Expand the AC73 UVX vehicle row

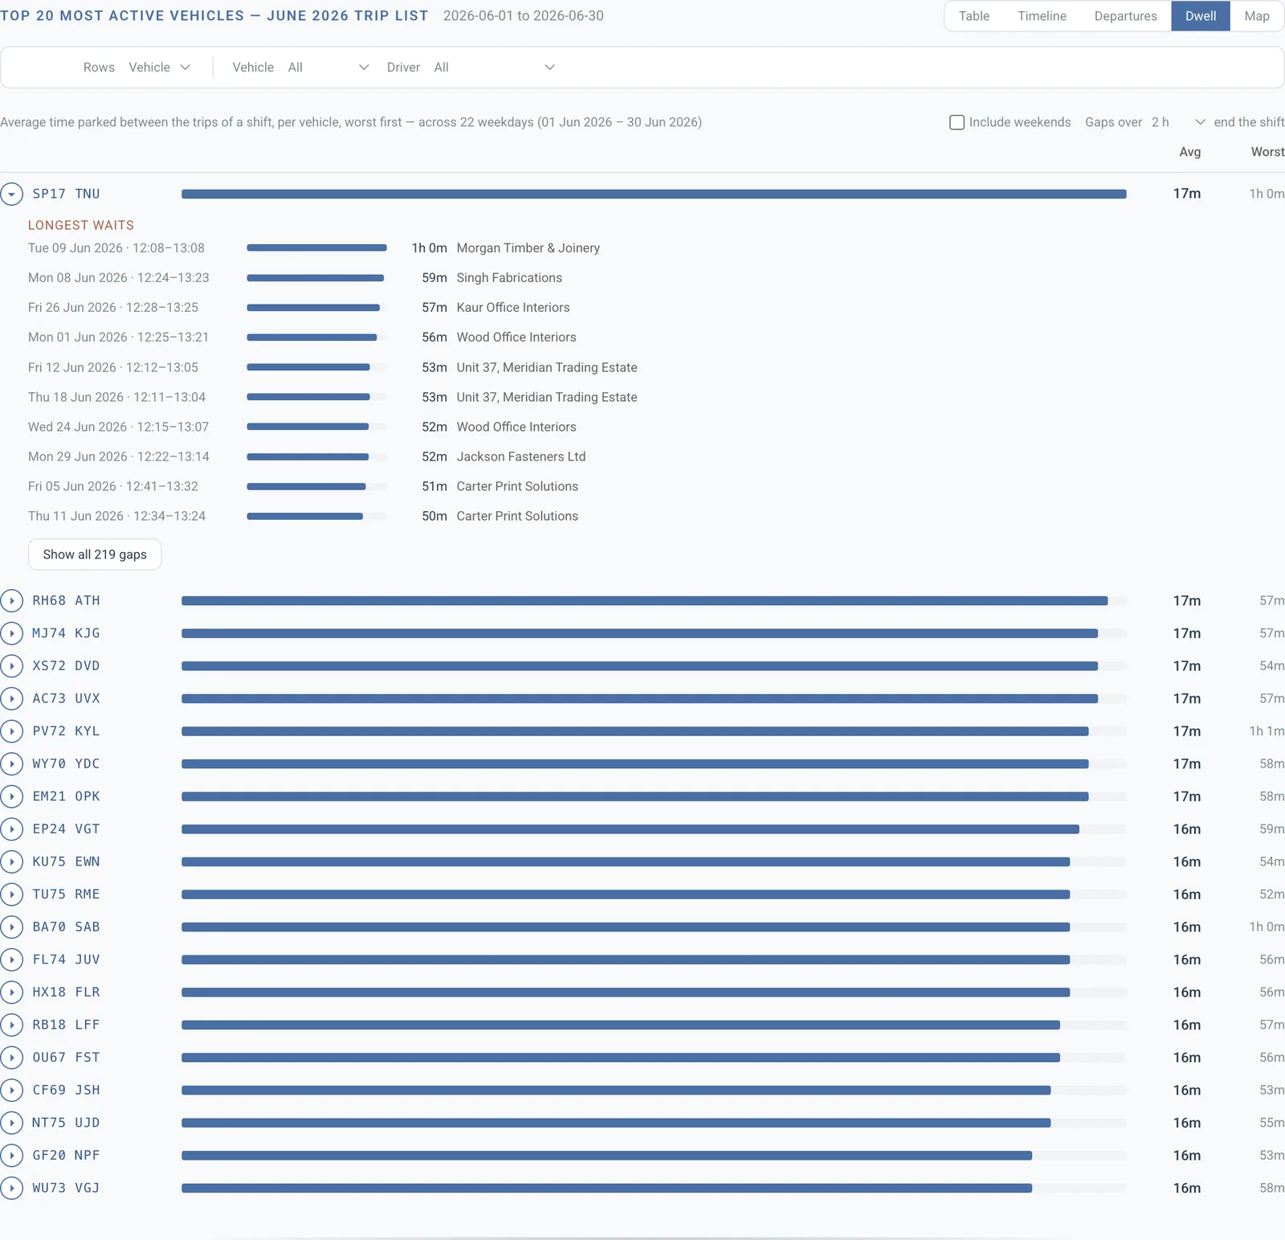tap(11, 698)
